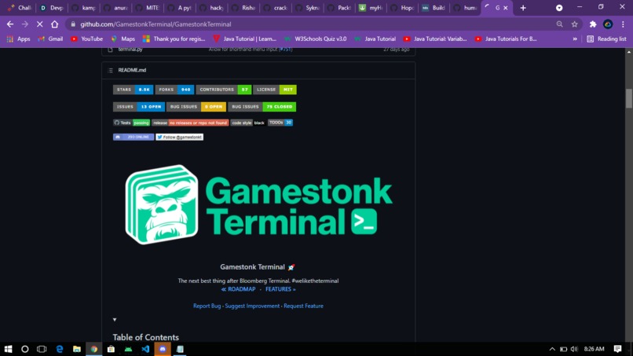Open the notification center icon
633x356 pixels.
click(617, 349)
